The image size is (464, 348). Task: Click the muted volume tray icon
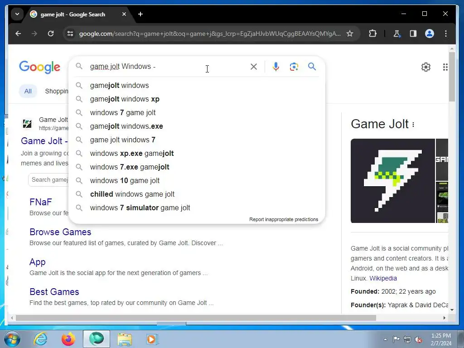(x=418, y=339)
